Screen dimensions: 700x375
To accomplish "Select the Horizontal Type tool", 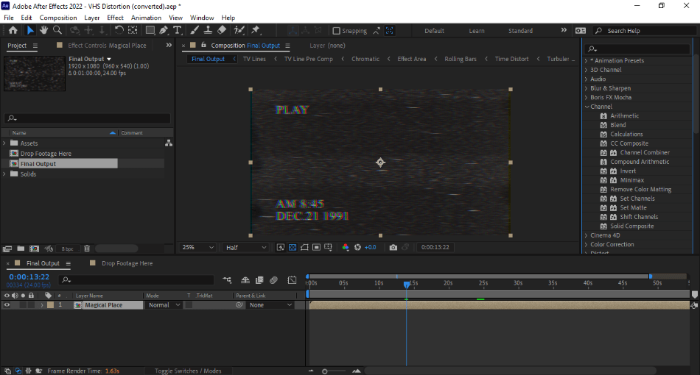I will (178, 30).
